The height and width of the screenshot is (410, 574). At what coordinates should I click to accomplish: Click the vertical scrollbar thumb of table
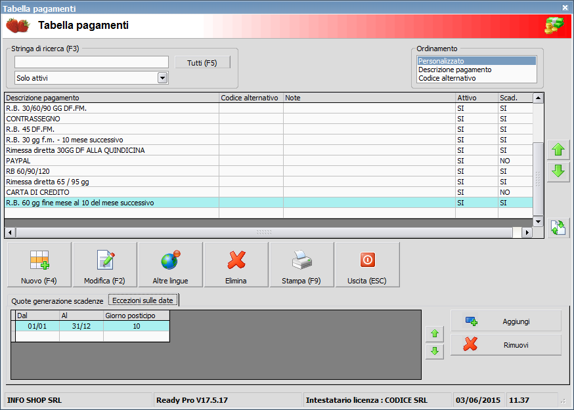coord(538,178)
